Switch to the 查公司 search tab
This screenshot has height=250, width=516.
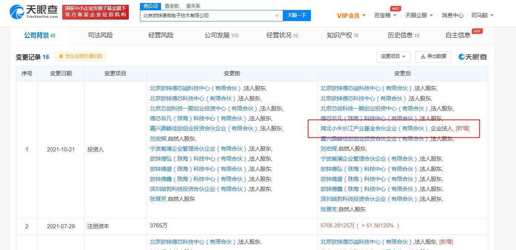(150, 6)
